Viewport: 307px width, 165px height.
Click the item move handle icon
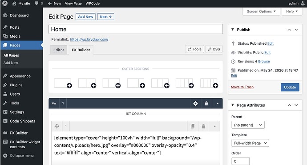pos(57,126)
